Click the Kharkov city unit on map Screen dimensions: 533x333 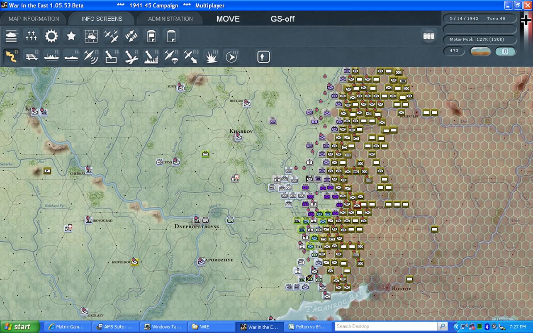point(238,137)
